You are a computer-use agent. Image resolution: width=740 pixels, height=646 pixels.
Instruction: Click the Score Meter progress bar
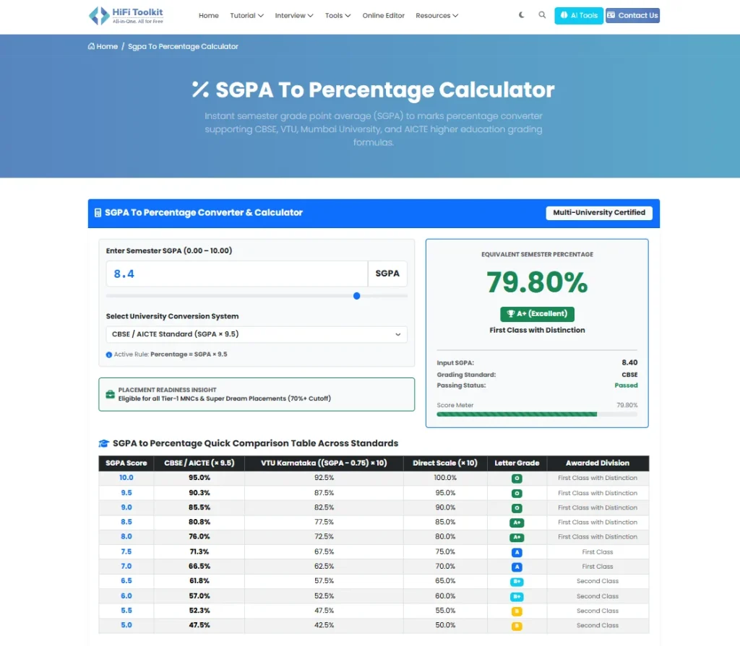pyautogui.click(x=537, y=414)
